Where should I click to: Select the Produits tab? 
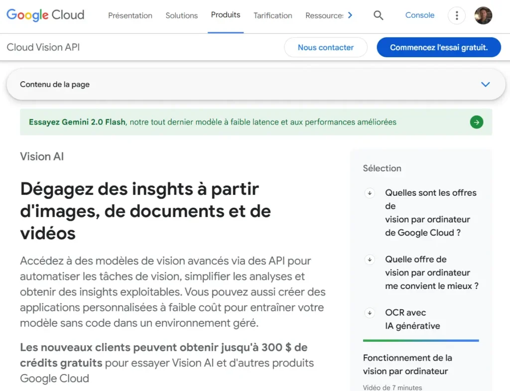[x=226, y=15]
